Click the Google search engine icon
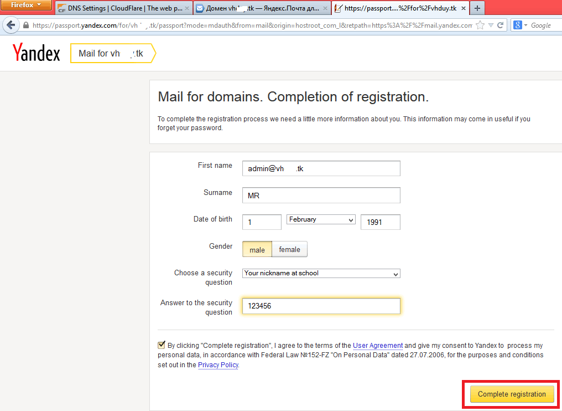The image size is (562, 411). (518, 25)
